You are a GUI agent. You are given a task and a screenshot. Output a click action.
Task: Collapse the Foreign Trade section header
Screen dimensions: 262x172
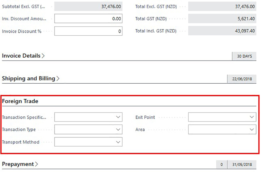coord(20,101)
